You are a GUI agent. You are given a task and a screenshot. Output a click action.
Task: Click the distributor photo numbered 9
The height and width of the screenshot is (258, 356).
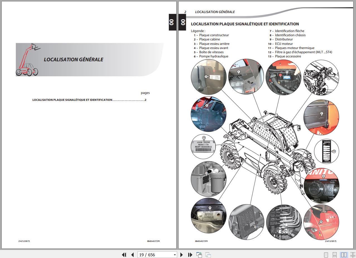pyautogui.click(x=283, y=222)
